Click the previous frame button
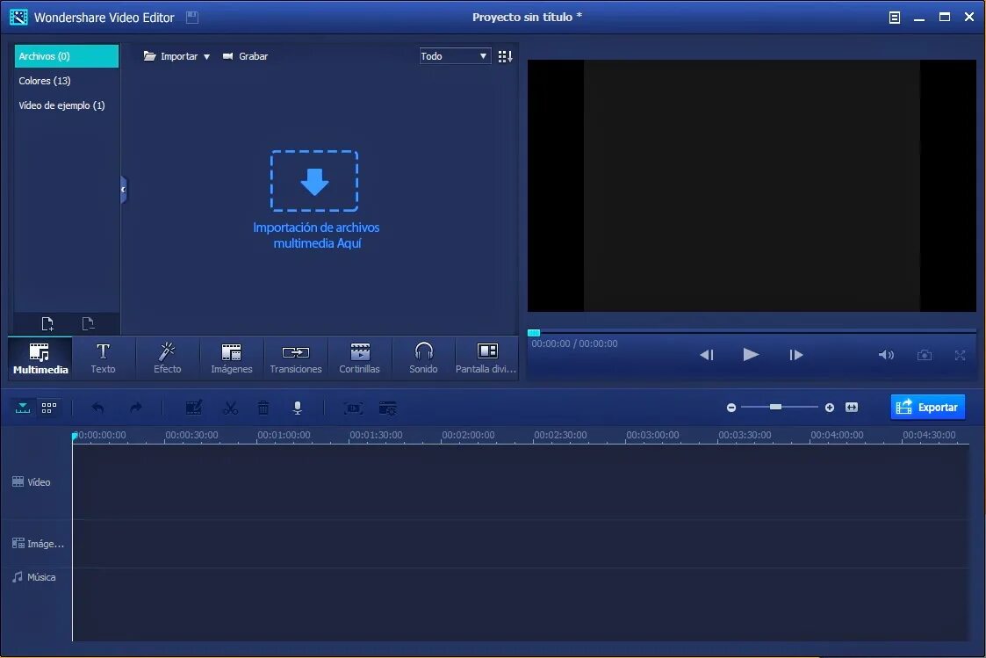This screenshot has height=658, width=986. [x=707, y=355]
